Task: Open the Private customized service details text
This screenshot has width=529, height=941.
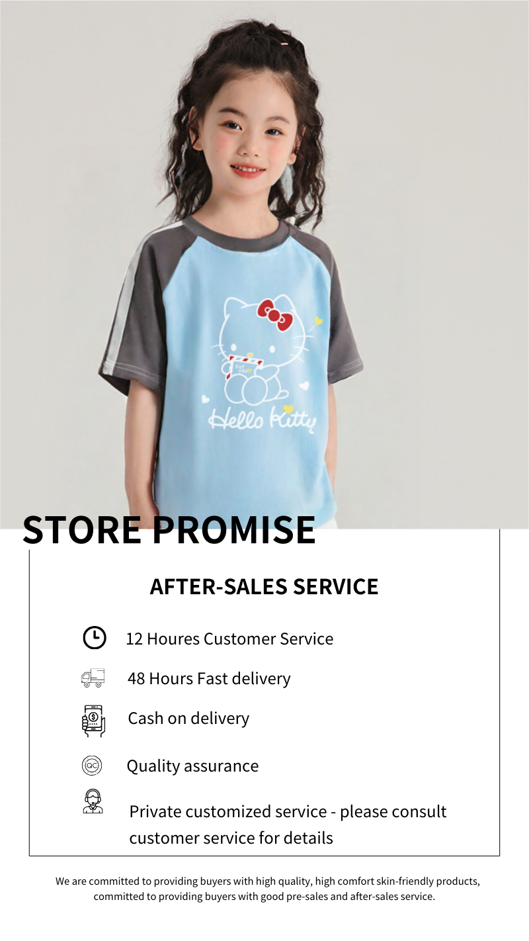Action: click(288, 825)
